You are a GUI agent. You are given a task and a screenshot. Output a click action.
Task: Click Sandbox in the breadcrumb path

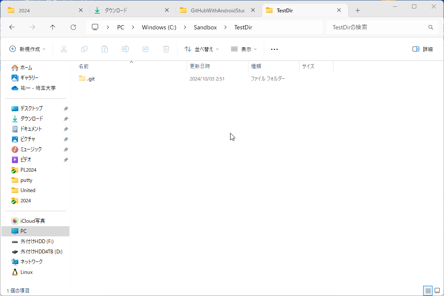point(205,27)
